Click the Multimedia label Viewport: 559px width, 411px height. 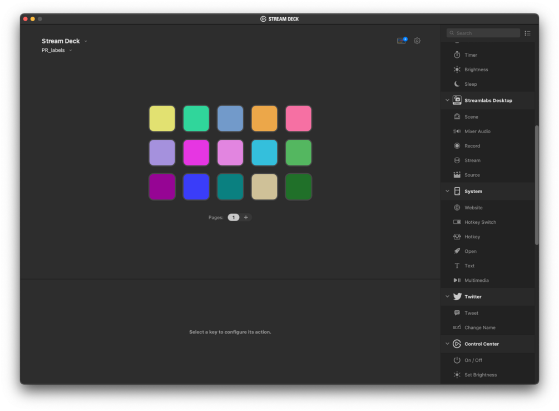pyautogui.click(x=476, y=280)
